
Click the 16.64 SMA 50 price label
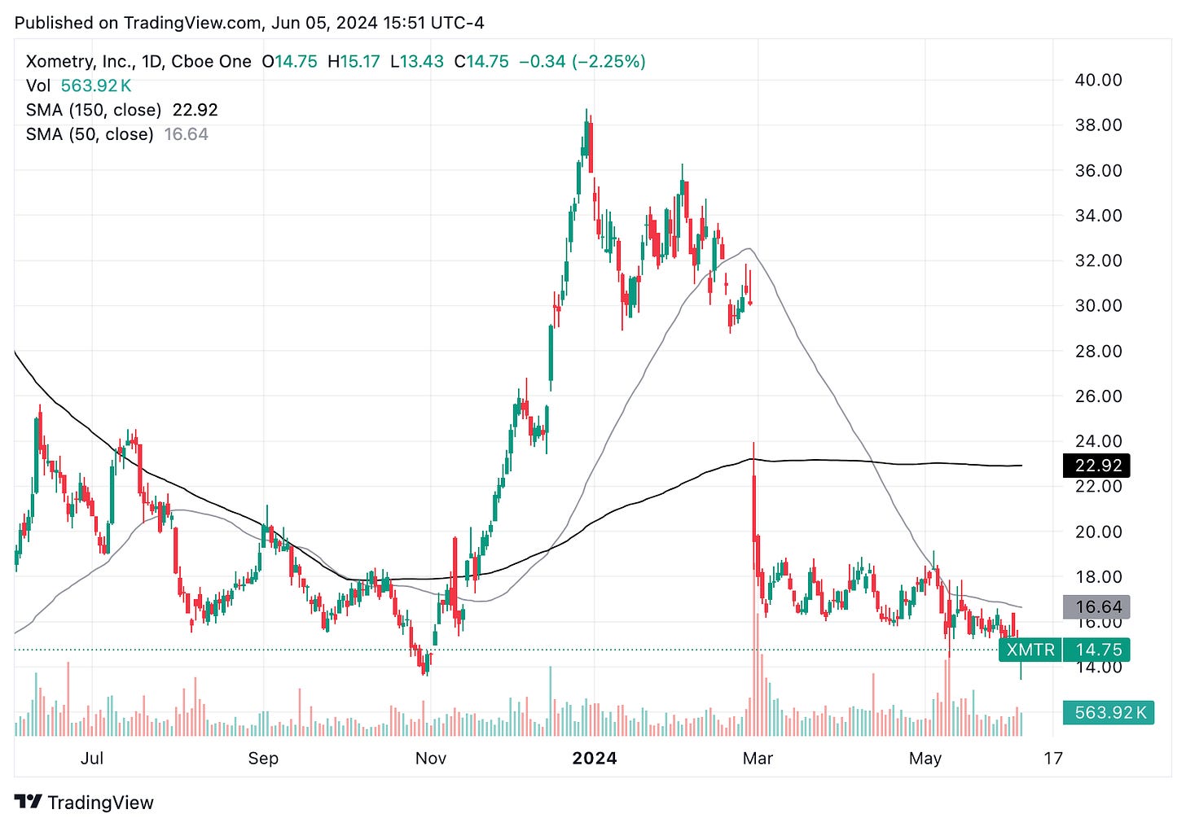pyautogui.click(x=1098, y=606)
